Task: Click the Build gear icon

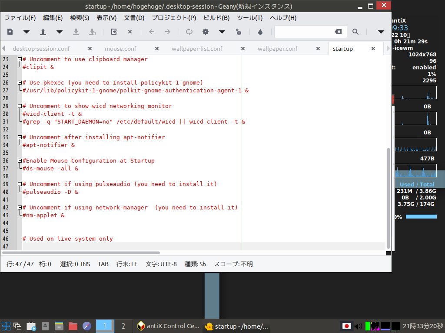Action: click(x=206, y=32)
